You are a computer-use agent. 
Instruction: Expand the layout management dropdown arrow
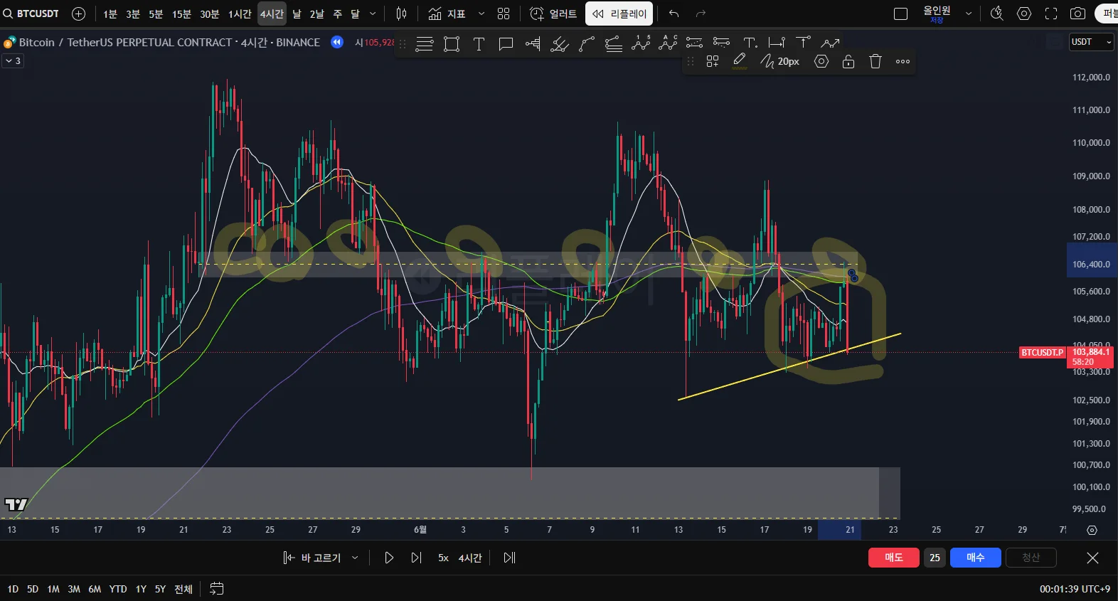(x=969, y=14)
